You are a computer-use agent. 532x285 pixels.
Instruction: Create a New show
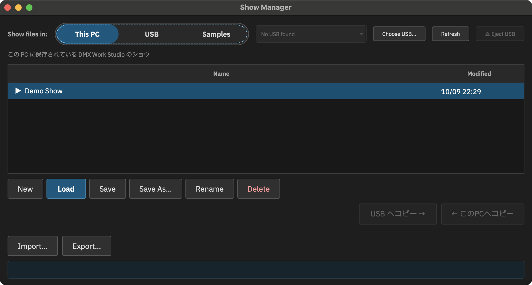tap(25, 189)
